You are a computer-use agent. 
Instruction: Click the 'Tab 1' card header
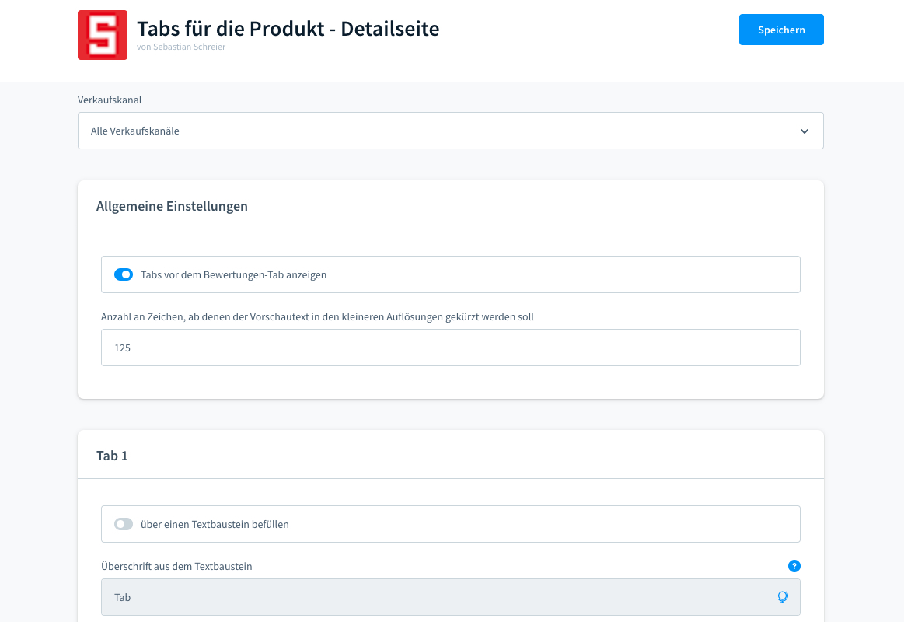112,456
